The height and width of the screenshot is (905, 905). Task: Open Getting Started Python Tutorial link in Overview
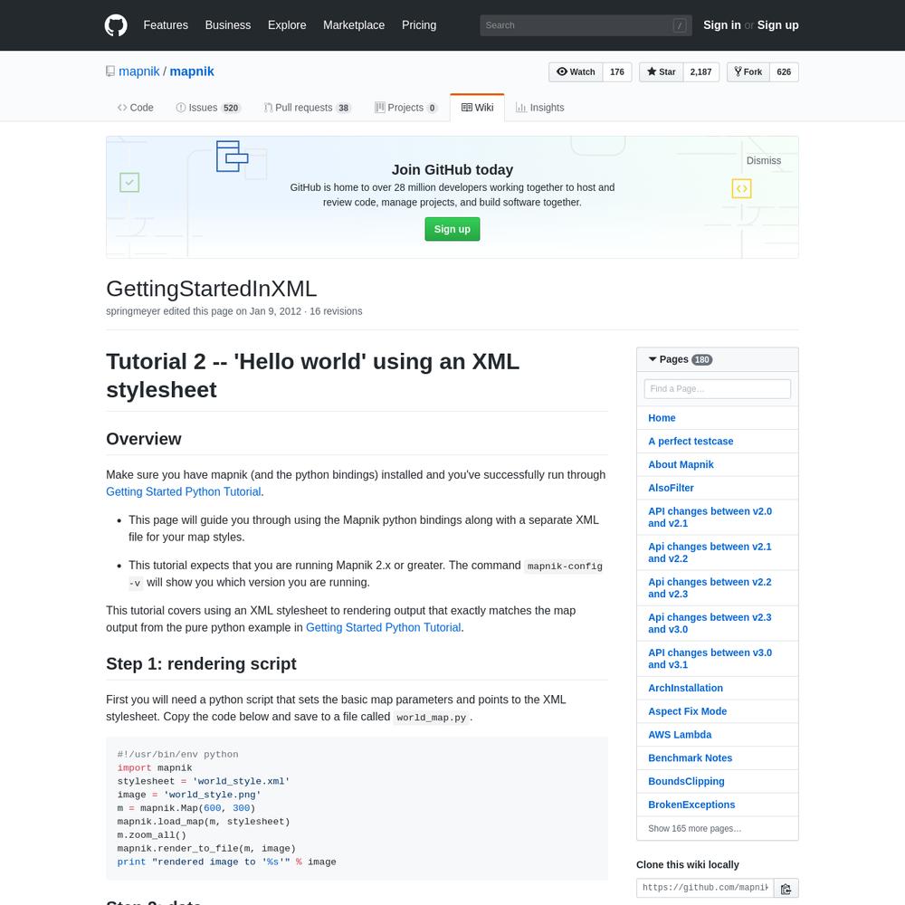click(184, 491)
